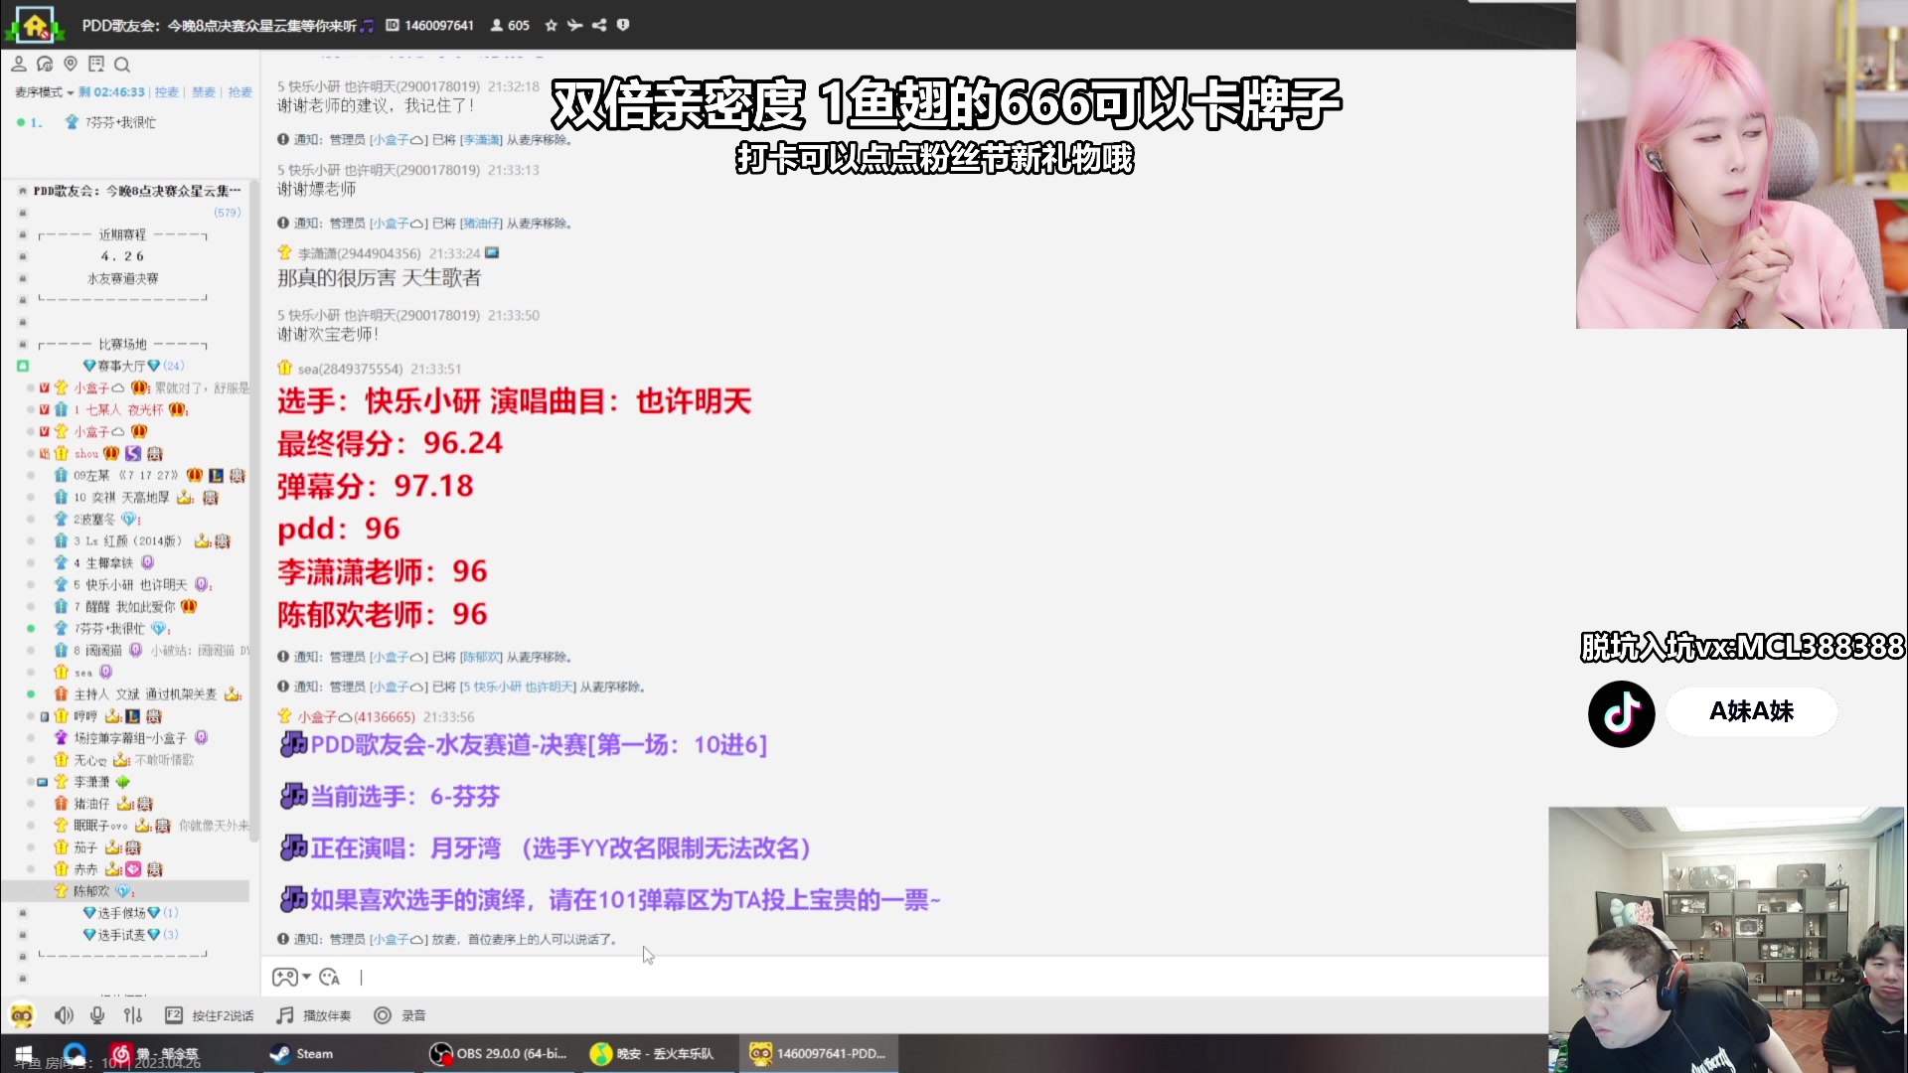Click the 按住F2说话 talk mode button
Screen dimensions: 1908x1073
[x=209, y=1015]
